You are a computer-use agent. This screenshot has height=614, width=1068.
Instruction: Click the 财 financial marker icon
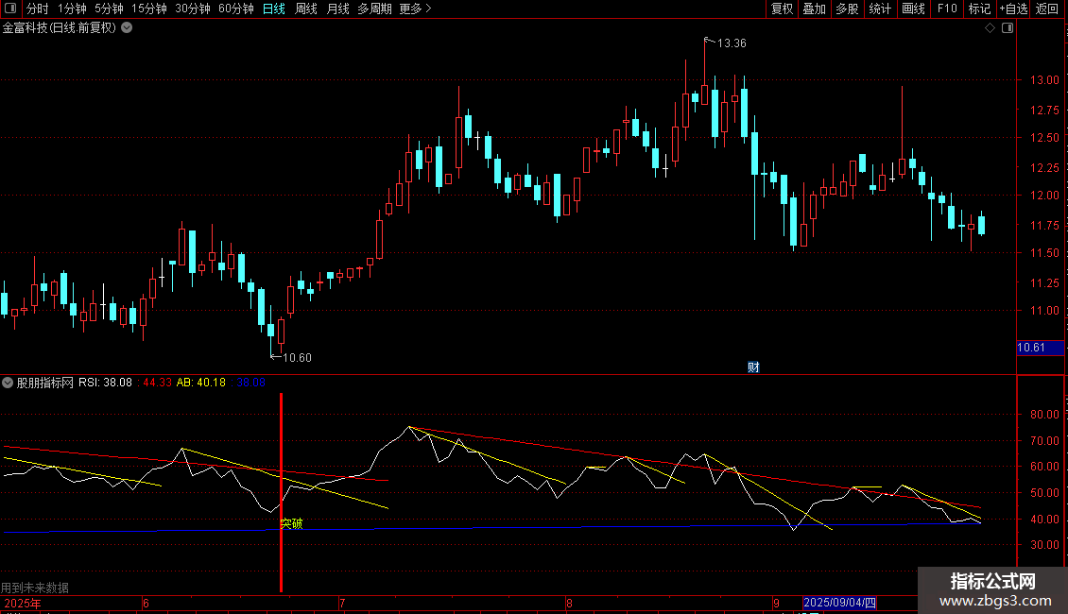(x=753, y=367)
